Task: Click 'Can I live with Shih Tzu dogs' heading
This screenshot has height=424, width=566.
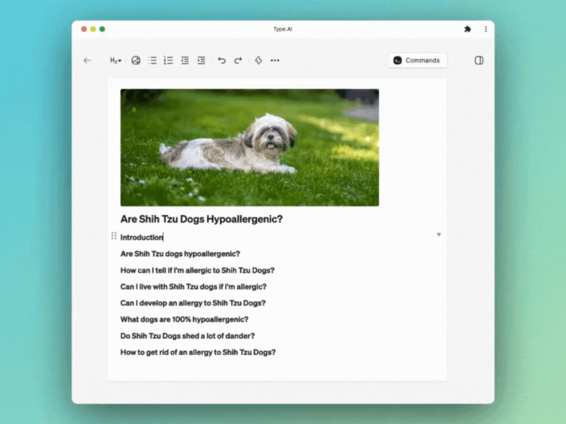Action: pos(193,287)
